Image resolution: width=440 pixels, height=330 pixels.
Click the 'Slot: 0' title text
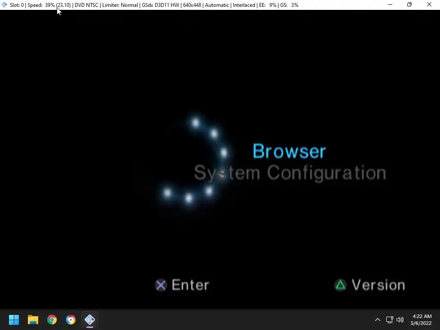tap(17, 5)
